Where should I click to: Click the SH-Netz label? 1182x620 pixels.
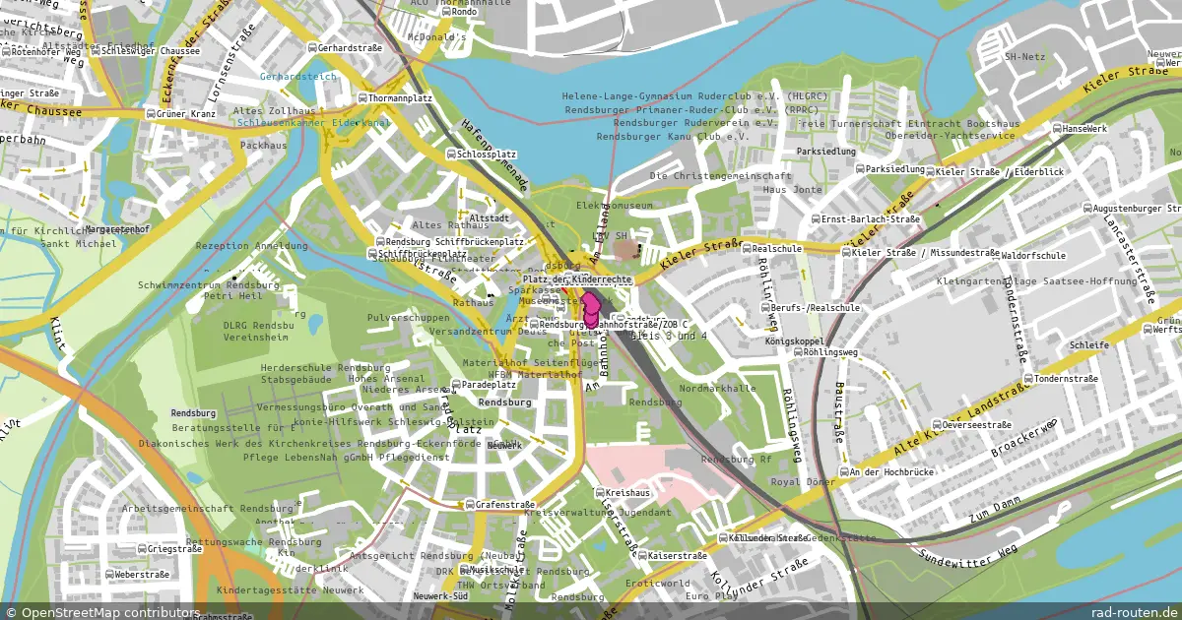coord(1023,58)
